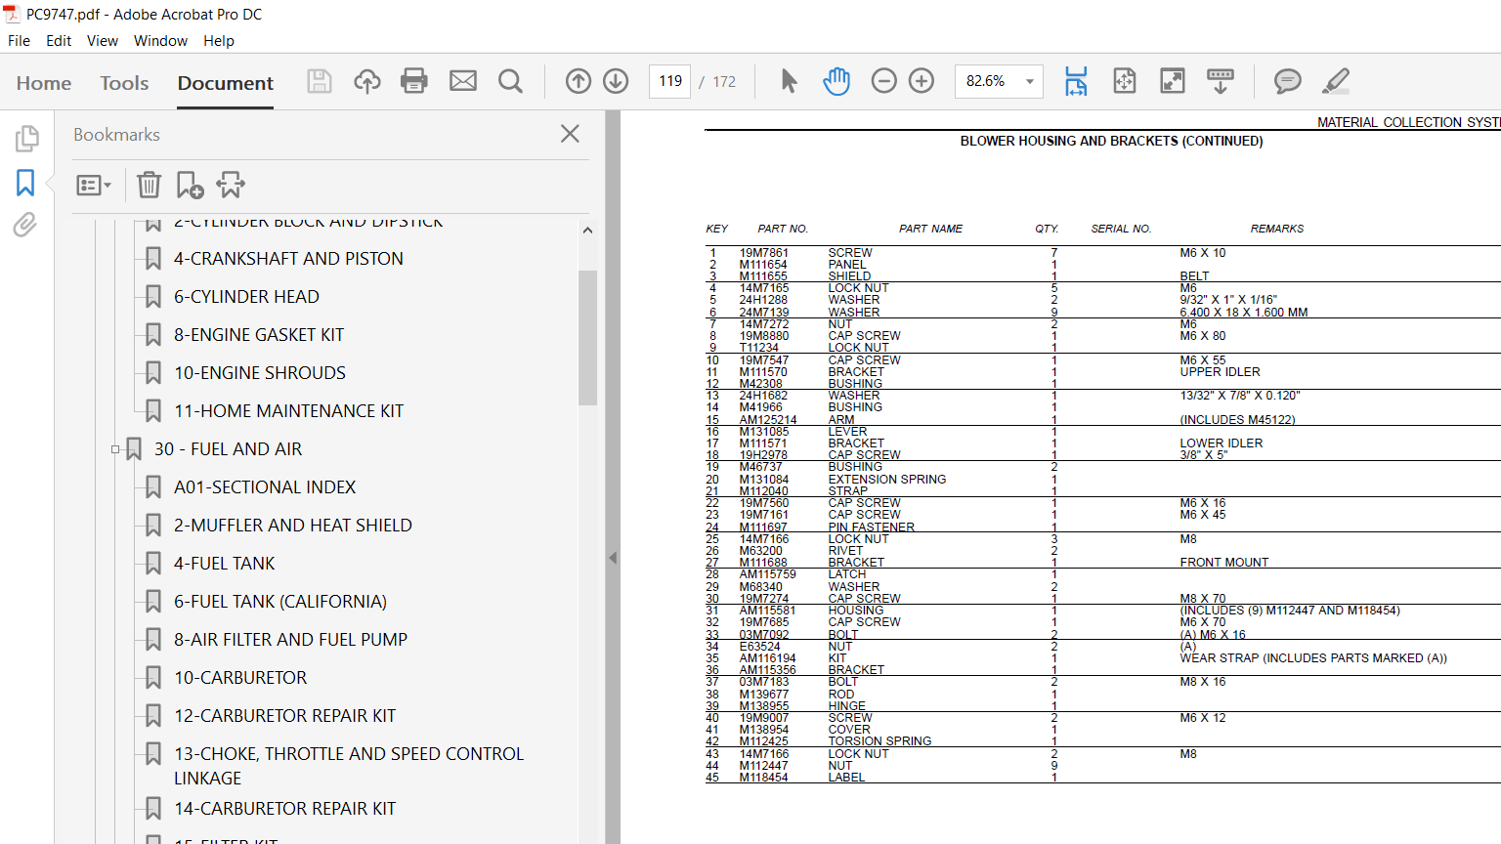Toggle the Bookmarks panel icon
The width and height of the screenshot is (1501, 844).
tap(25, 183)
